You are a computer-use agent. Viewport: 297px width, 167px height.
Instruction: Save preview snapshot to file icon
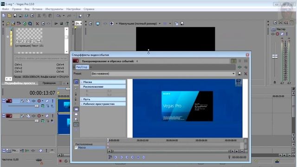click(182, 24)
